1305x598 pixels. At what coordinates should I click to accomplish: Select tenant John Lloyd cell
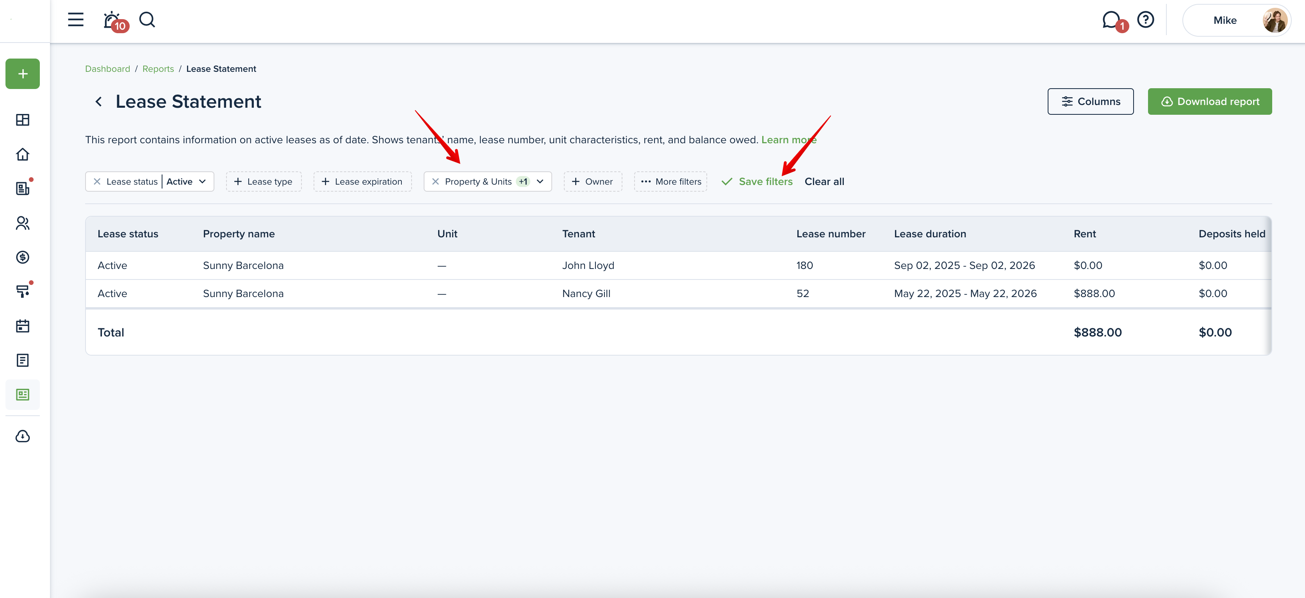(588, 265)
